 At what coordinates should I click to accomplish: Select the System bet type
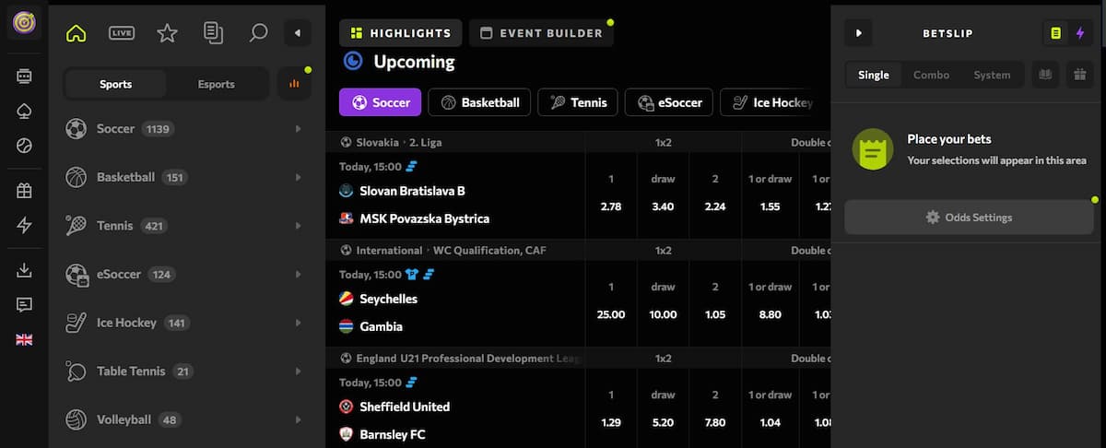(992, 75)
